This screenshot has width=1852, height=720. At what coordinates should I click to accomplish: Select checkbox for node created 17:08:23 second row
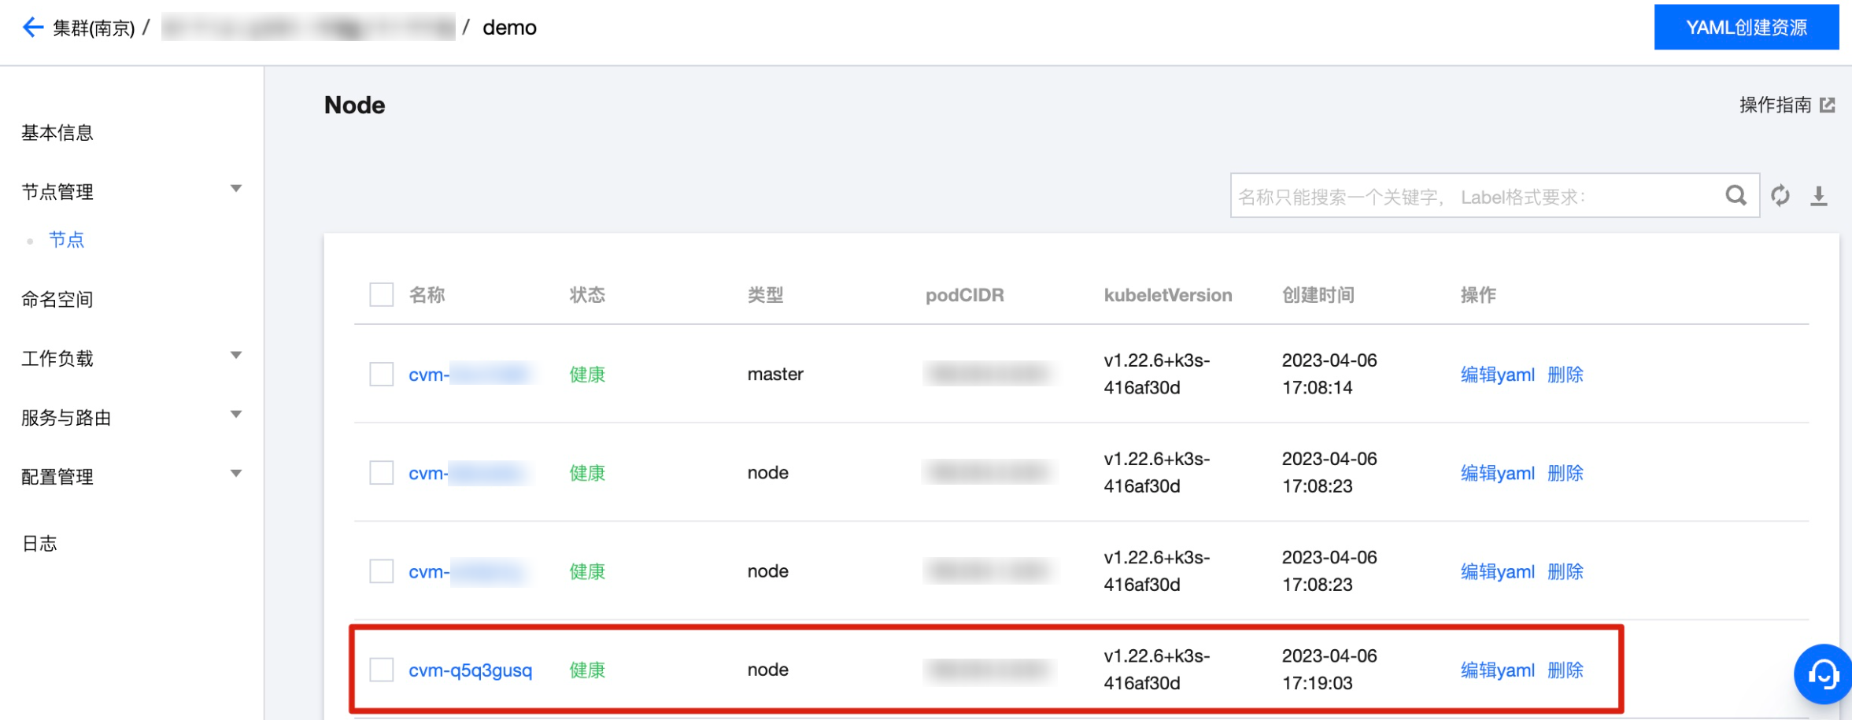[x=382, y=472]
